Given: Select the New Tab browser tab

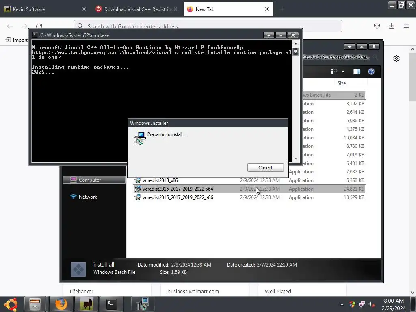Looking at the screenshot, I should 228,9.
